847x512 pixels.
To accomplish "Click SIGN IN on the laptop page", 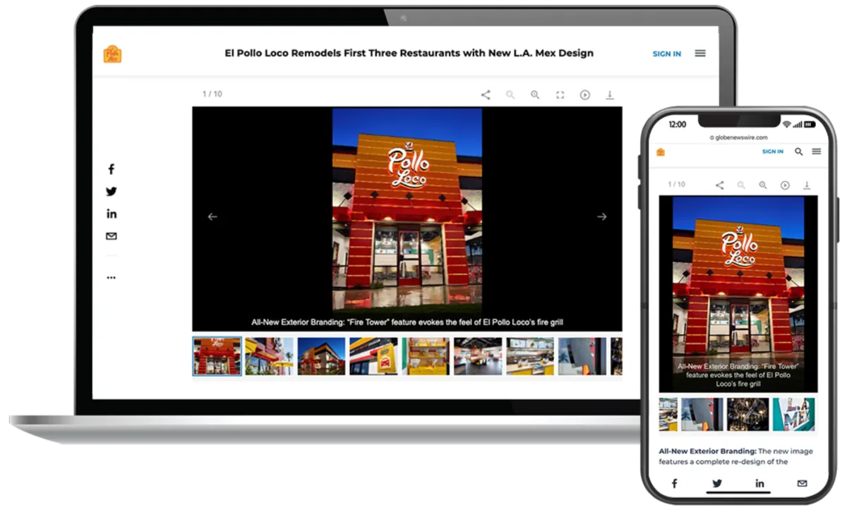I will pyautogui.click(x=667, y=54).
